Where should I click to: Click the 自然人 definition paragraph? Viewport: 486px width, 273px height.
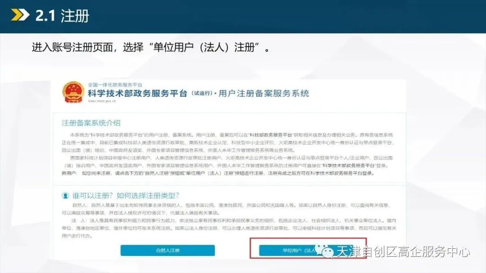[226, 209]
